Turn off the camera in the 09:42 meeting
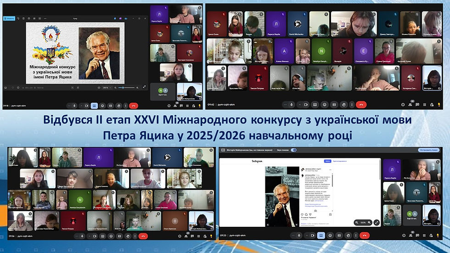Screen dimensions: 450x253 click(x=306, y=105)
